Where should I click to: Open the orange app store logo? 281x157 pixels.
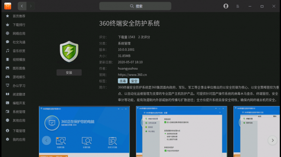coord(8,6)
